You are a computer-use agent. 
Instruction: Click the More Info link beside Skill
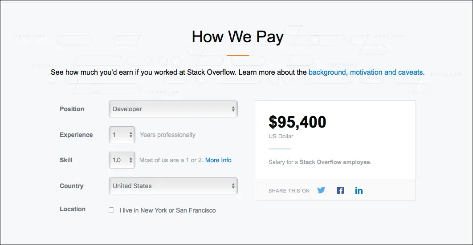pyautogui.click(x=218, y=160)
